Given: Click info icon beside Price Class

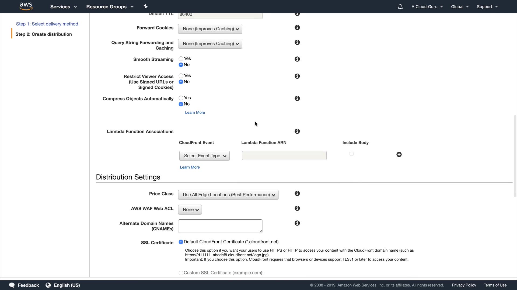Looking at the screenshot, I should point(297,194).
